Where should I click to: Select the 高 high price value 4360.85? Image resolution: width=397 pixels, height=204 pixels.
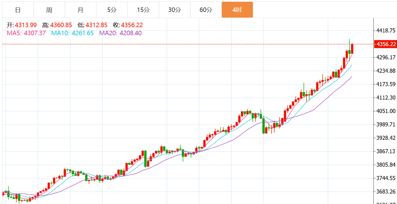(x=61, y=25)
